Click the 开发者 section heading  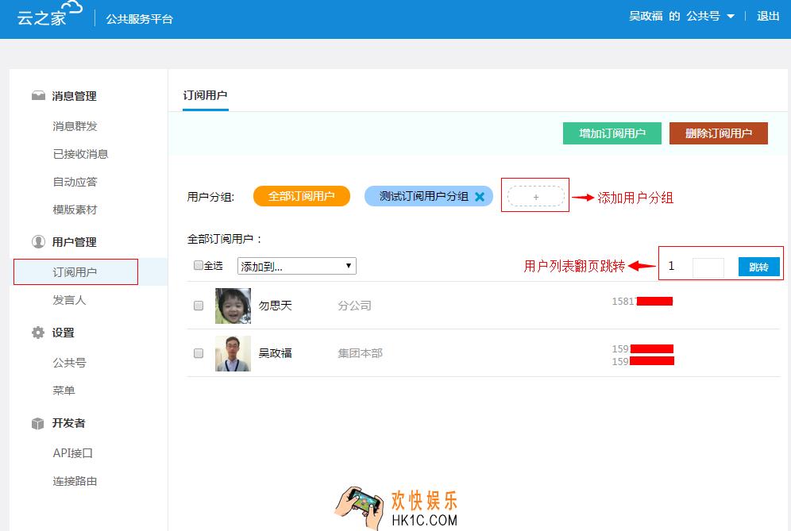click(x=68, y=423)
